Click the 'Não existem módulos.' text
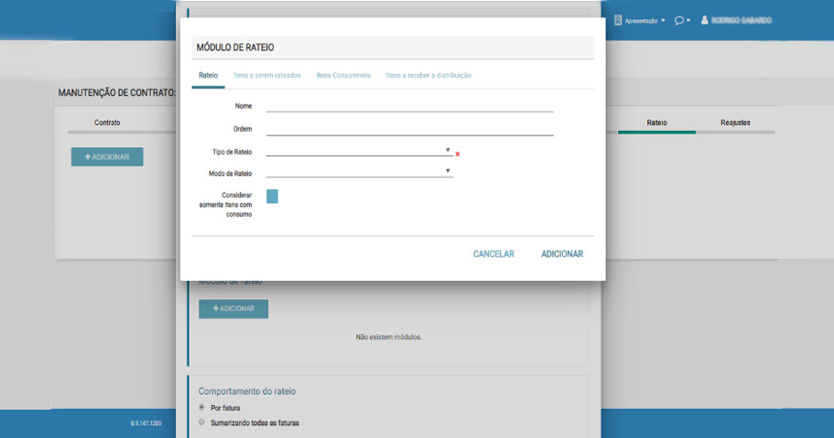The image size is (834, 438). click(389, 337)
